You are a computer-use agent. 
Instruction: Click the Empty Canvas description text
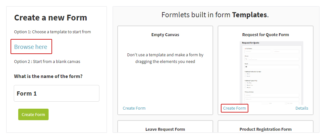pos(165,58)
